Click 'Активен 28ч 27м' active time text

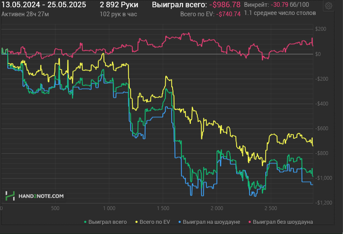25,14
